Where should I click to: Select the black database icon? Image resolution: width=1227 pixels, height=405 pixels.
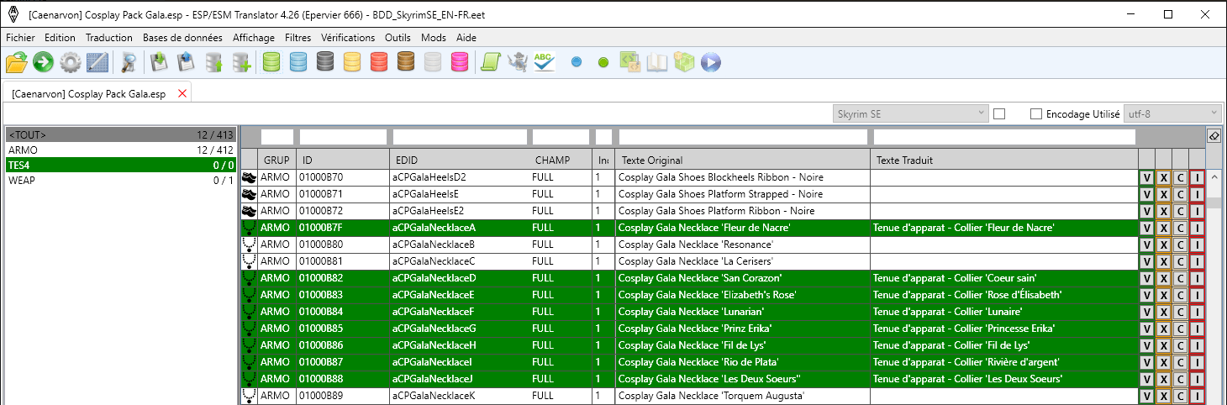[x=325, y=61]
